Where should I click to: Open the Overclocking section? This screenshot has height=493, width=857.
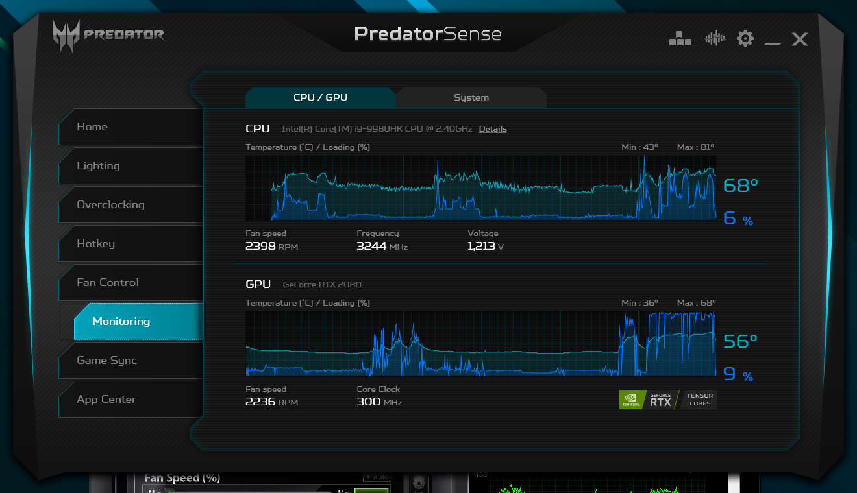click(130, 204)
